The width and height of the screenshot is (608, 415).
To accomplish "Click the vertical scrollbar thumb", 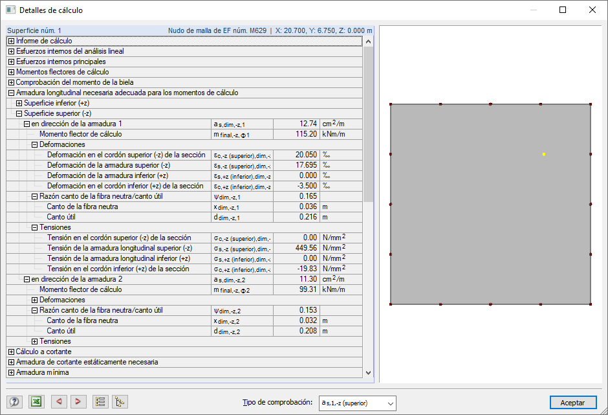I will click(x=369, y=124).
